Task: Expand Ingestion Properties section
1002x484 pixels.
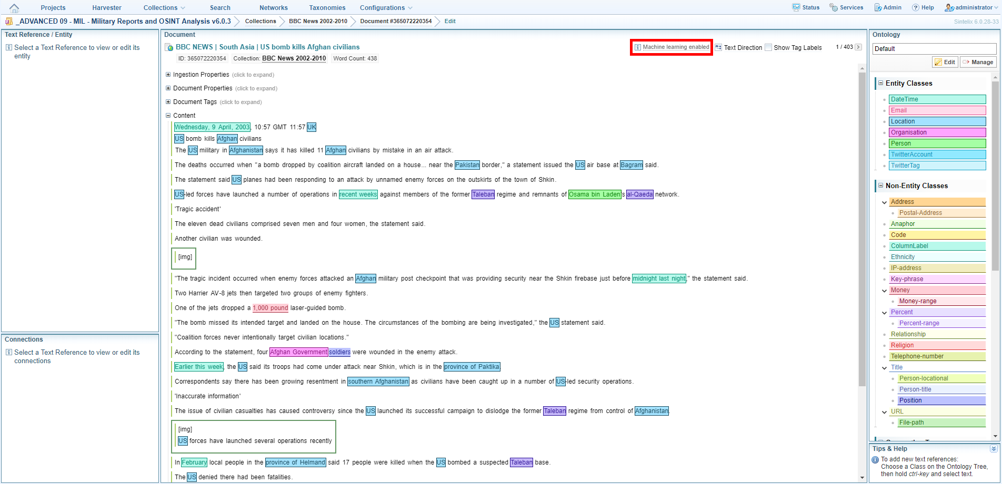Action: [x=168, y=75]
